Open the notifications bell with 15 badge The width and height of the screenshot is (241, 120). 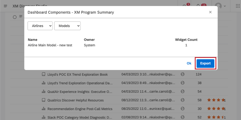point(198,6)
